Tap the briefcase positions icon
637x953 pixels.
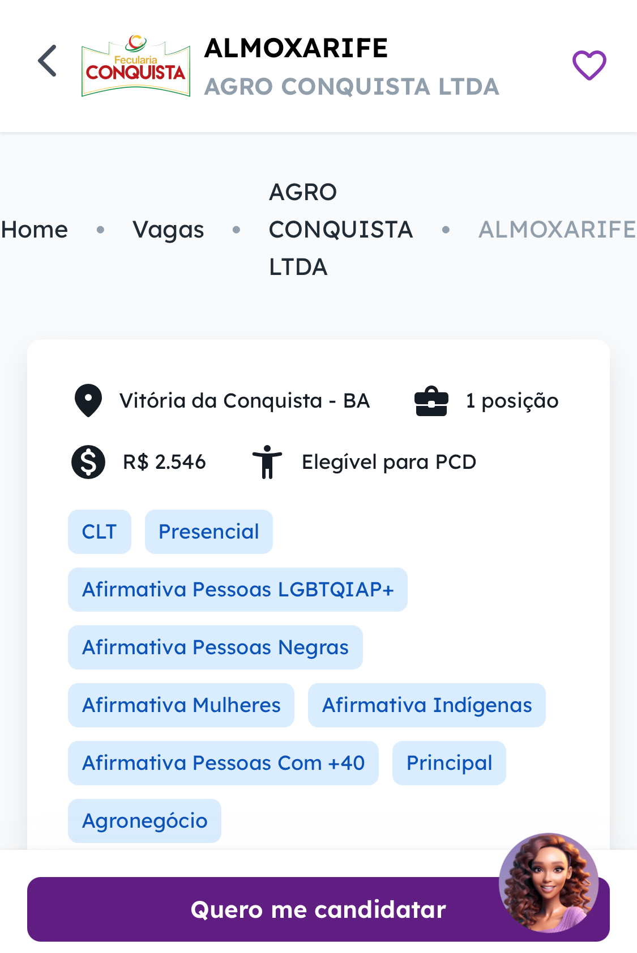431,401
